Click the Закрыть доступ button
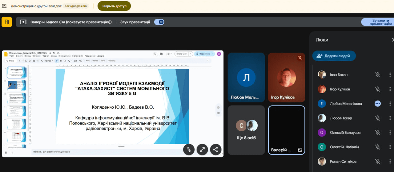 [114, 6]
